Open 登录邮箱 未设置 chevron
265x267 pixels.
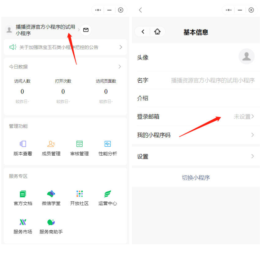(253, 117)
